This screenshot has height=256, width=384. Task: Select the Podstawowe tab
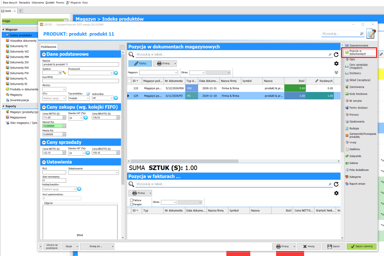49,47
